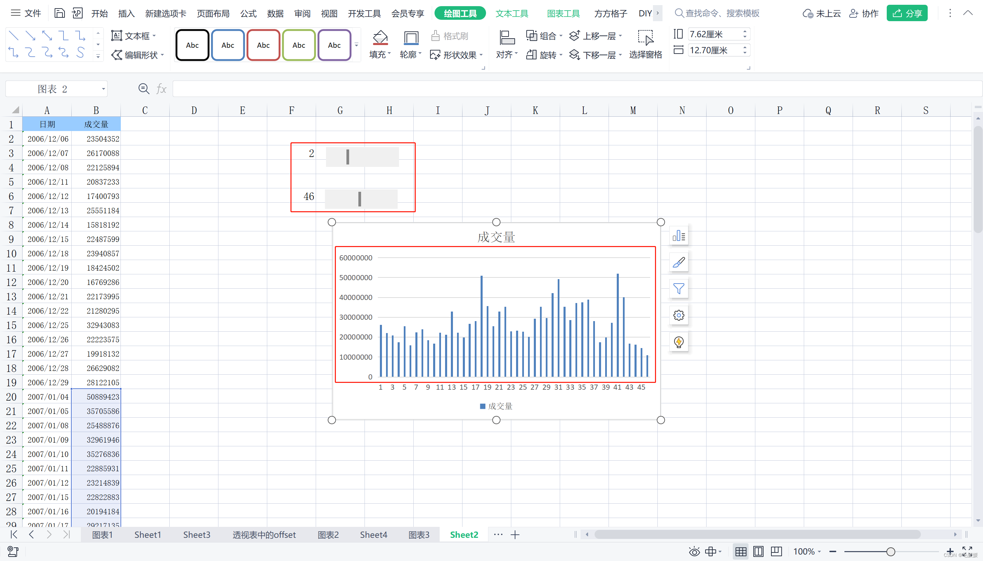Click the save file icon

pos(59,13)
